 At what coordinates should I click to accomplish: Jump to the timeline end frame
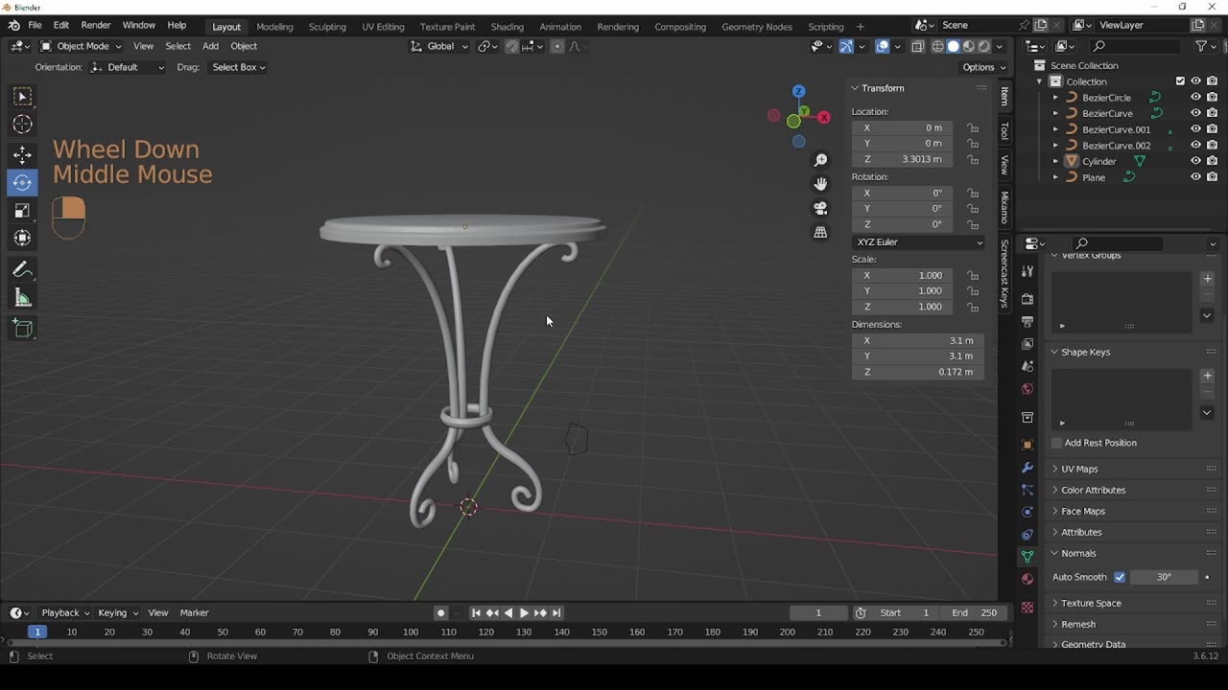pyautogui.click(x=556, y=613)
